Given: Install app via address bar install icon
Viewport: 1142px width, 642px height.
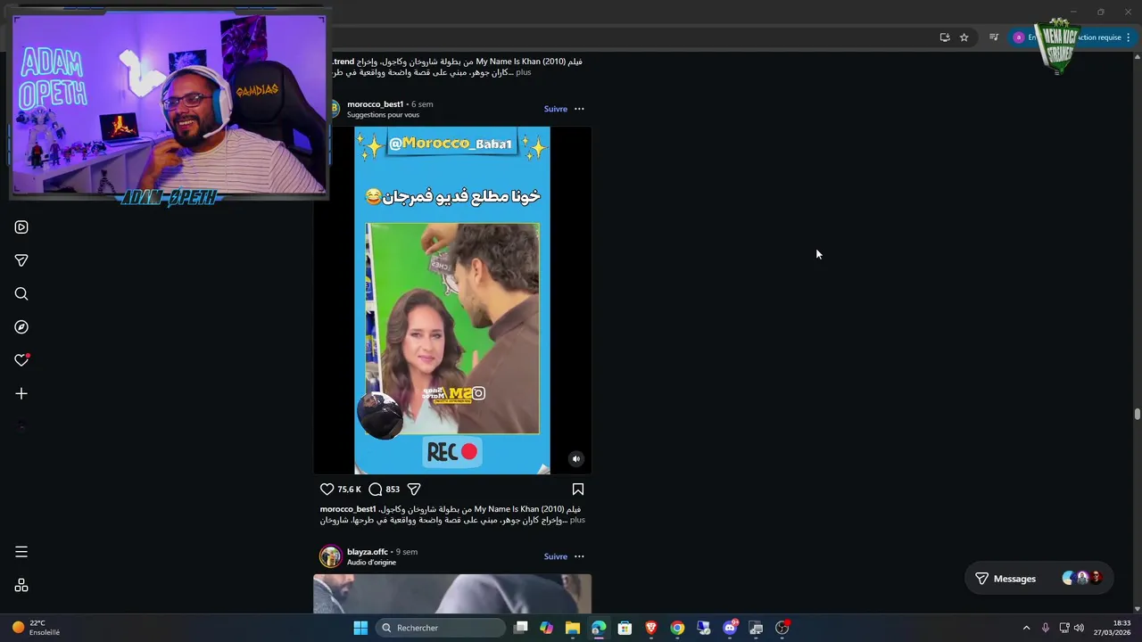Looking at the screenshot, I should 945,37.
